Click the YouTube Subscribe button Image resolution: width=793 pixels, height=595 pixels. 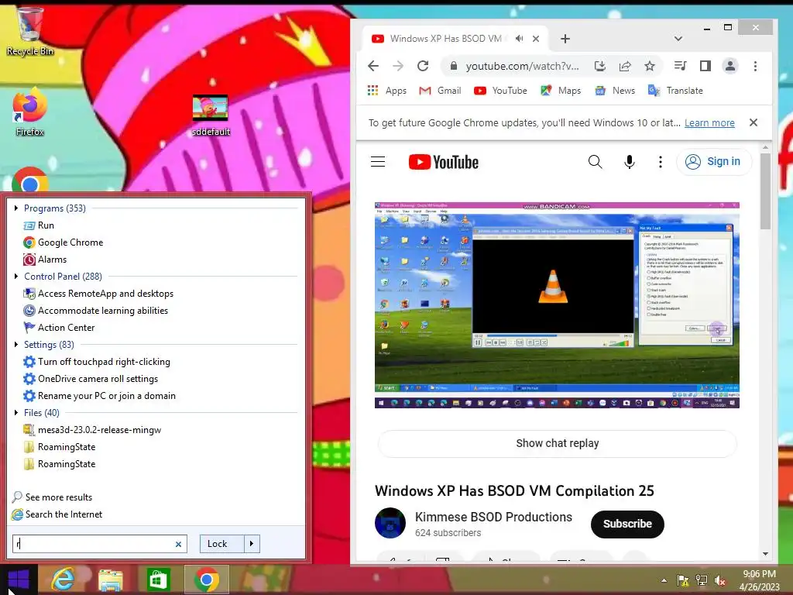(x=627, y=524)
